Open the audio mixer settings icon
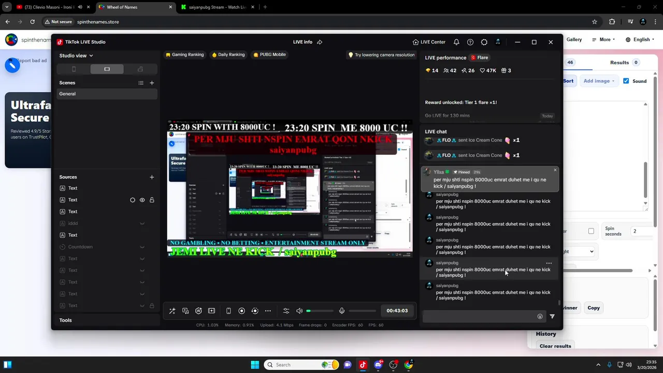The image size is (663, 373). (x=286, y=311)
